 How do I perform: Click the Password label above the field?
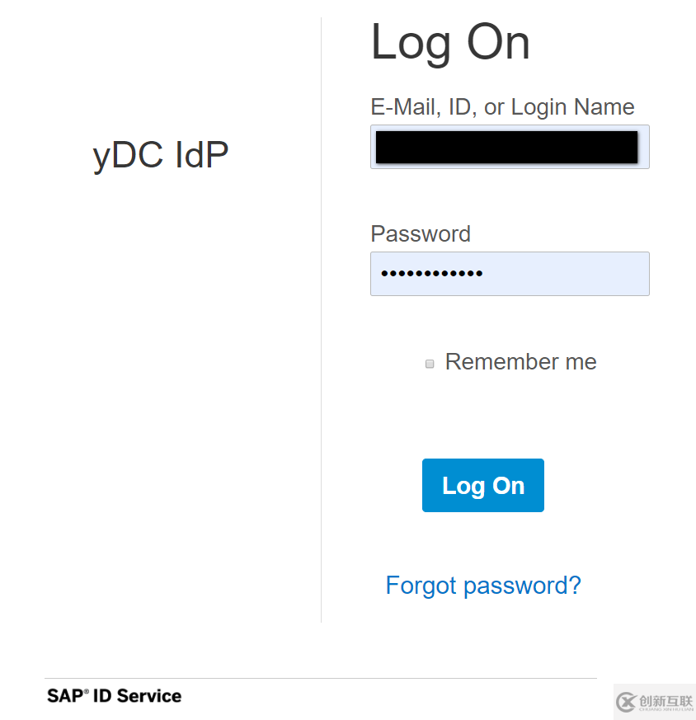[421, 234]
